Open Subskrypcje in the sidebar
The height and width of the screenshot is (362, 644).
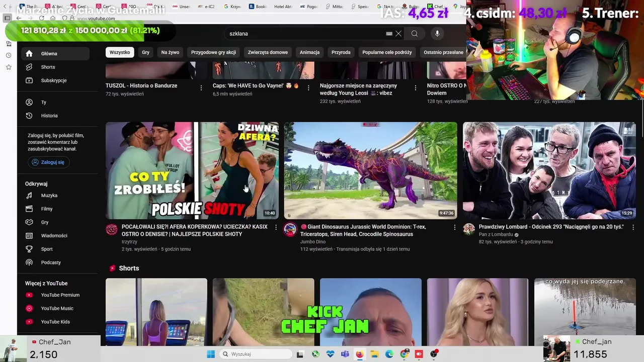click(55, 80)
